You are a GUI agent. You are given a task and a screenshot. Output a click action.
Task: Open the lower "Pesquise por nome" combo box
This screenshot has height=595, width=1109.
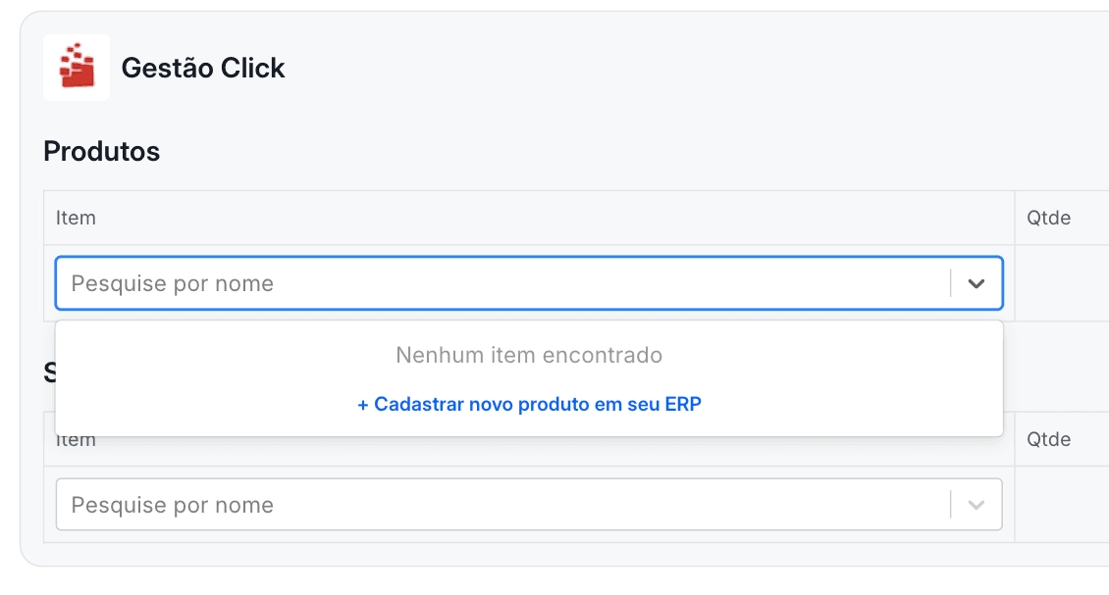tap(529, 505)
